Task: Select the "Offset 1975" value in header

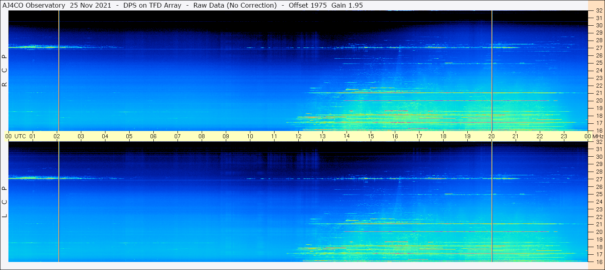Action: tap(308, 5)
